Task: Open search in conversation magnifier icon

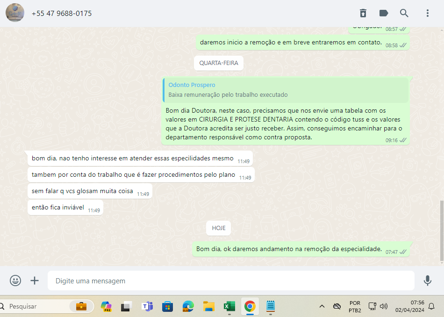Action: [404, 13]
